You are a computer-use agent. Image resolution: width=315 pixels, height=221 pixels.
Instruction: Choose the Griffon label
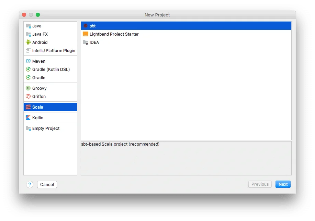click(39, 96)
